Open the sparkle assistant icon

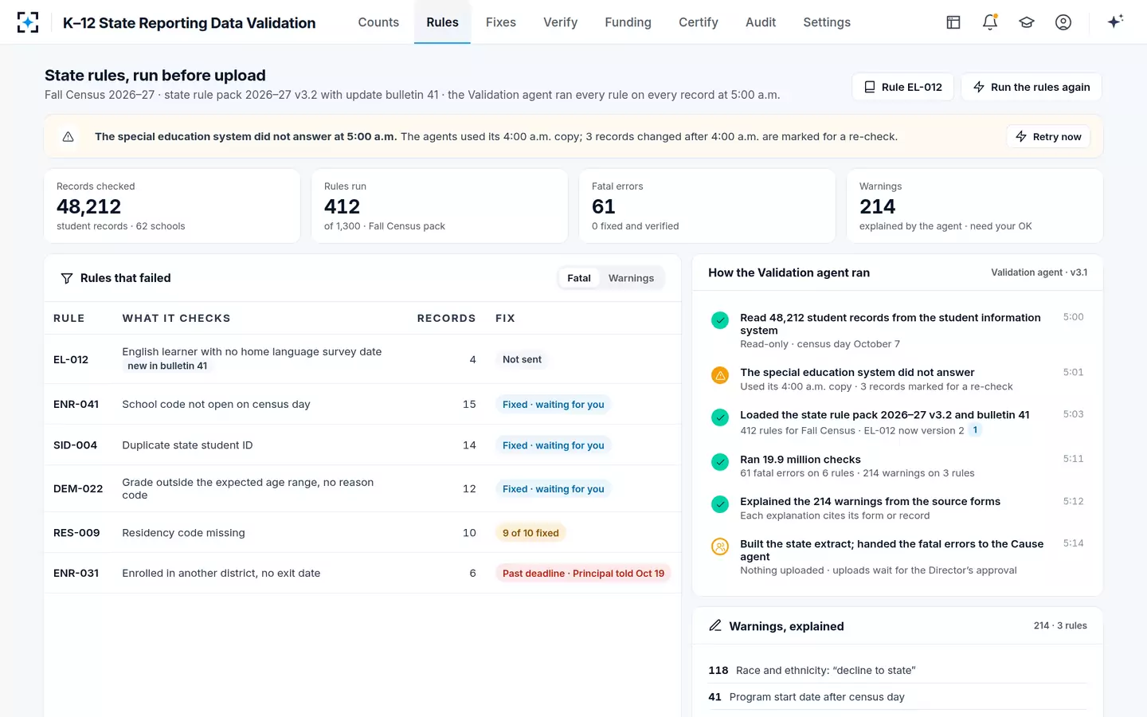pos(1115,22)
